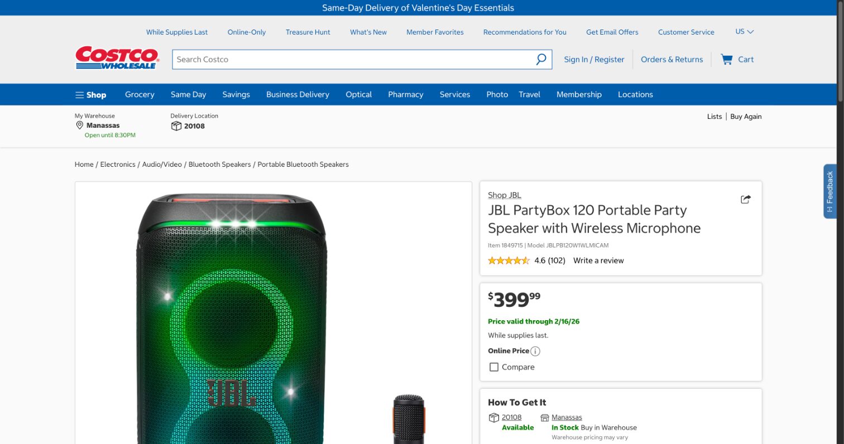Open the Membership menu

[x=578, y=94]
